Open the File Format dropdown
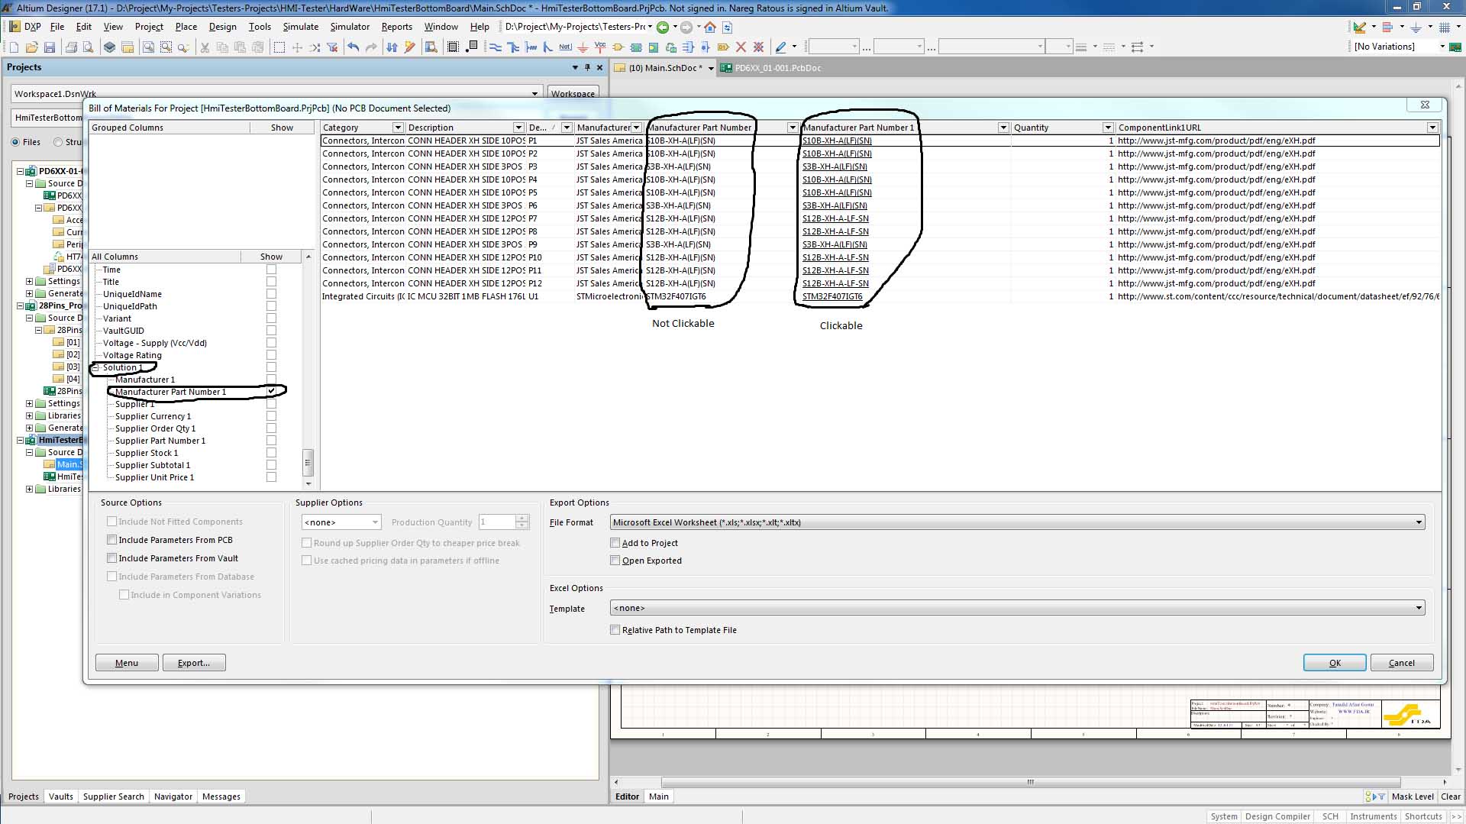 [x=1419, y=522]
